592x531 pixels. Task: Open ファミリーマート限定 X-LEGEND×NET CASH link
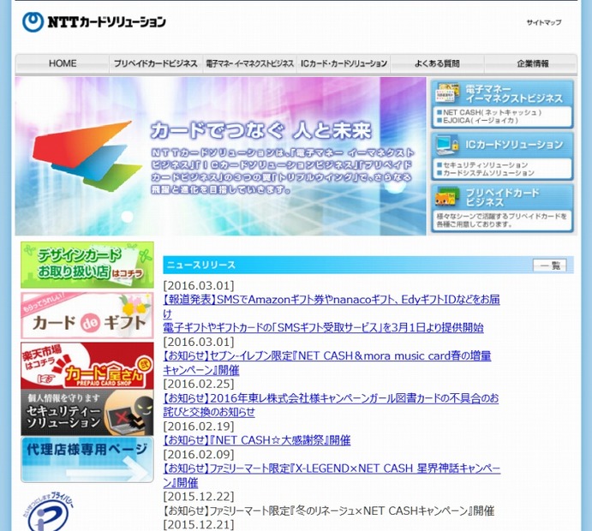click(332, 475)
